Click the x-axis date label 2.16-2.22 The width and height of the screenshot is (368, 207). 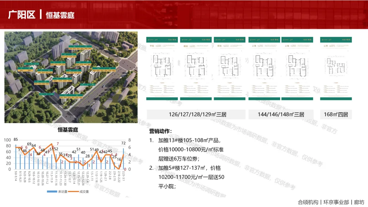tap(119, 177)
